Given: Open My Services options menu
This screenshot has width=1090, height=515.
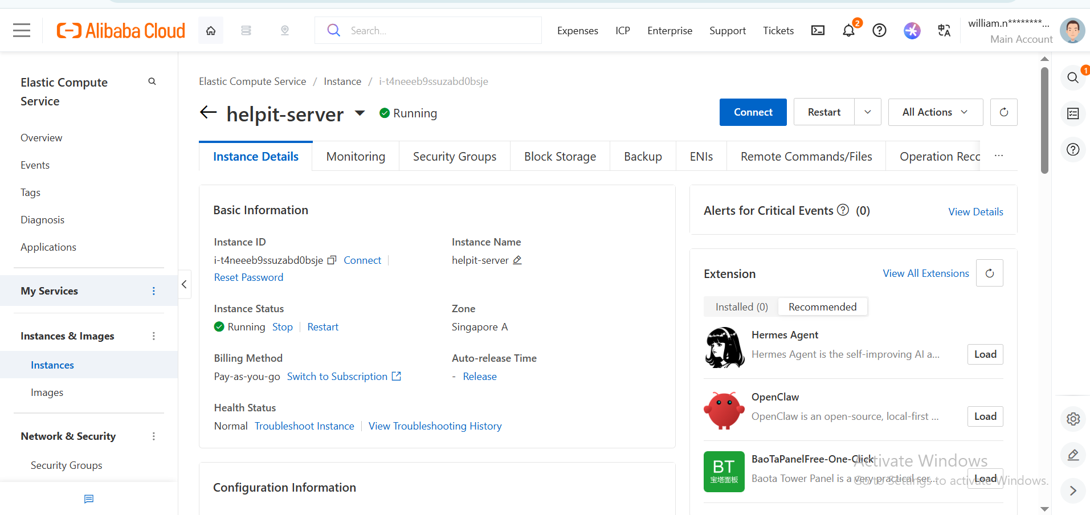Looking at the screenshot, I should [x=153, y=291].
